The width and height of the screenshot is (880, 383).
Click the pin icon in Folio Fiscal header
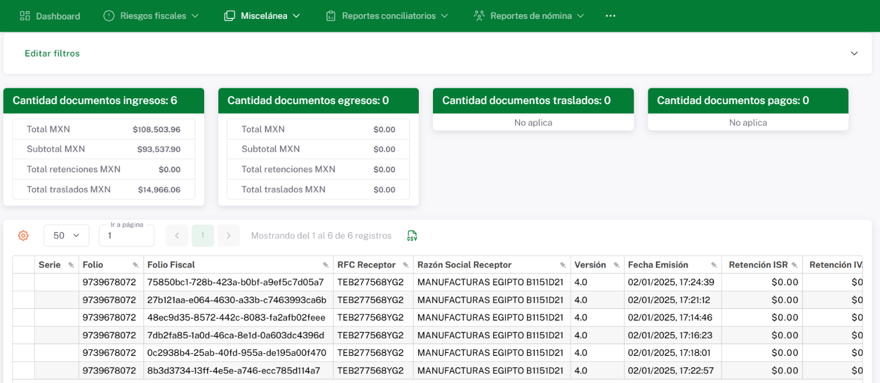[326, 265]
